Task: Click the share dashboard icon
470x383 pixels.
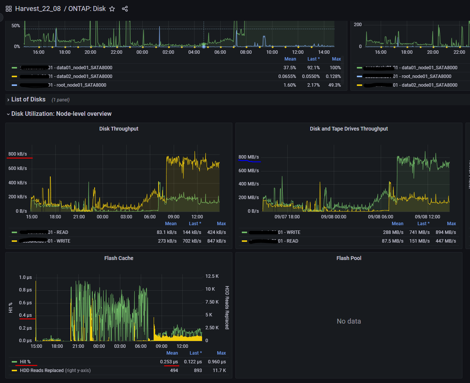Action: tap(125, 8)
